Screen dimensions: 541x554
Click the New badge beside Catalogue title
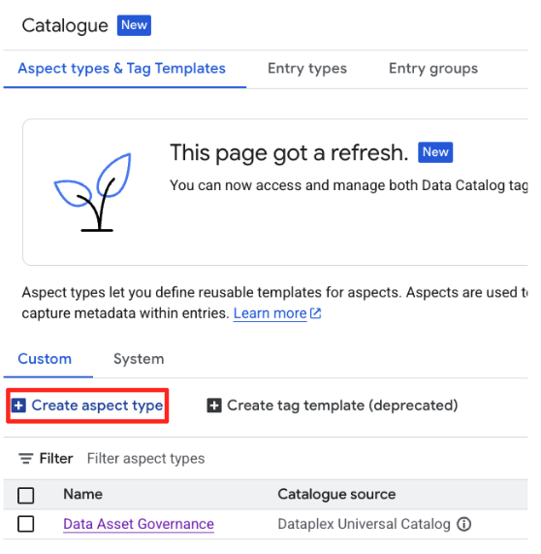tap(134, 25)
